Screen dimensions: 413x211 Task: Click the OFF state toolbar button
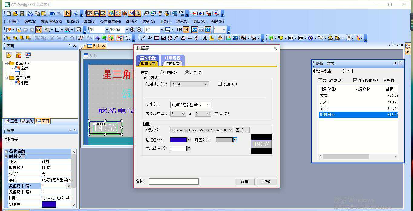186,30
